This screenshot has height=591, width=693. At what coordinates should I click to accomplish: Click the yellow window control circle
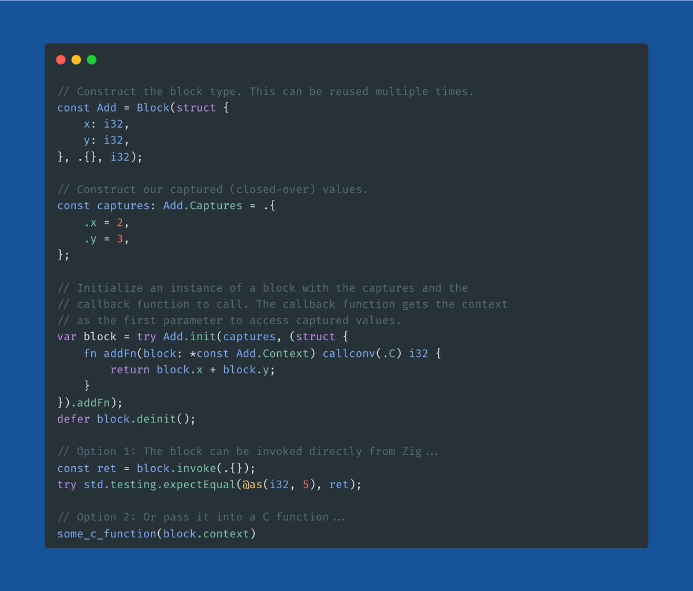tap(76, 59)
